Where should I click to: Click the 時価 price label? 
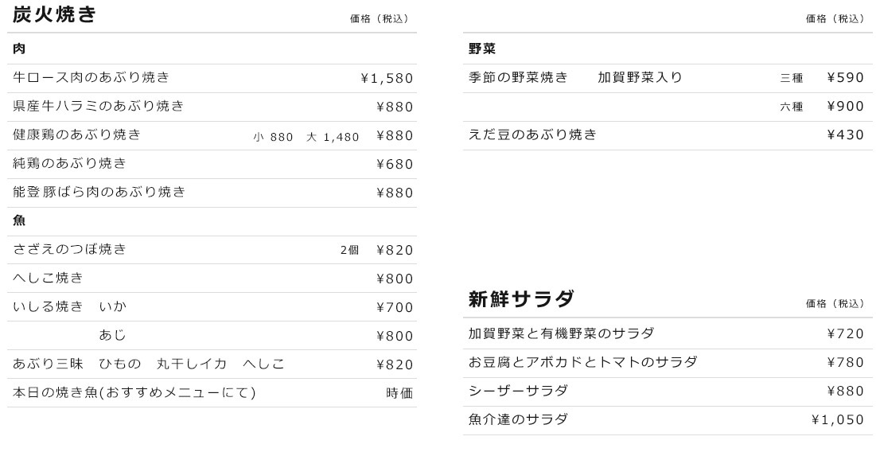click(x=399, y=393)
